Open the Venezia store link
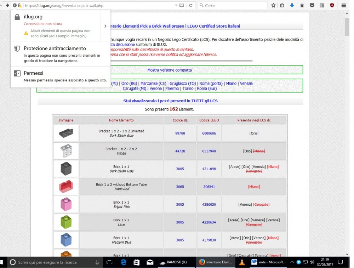 tap(246, 83)
